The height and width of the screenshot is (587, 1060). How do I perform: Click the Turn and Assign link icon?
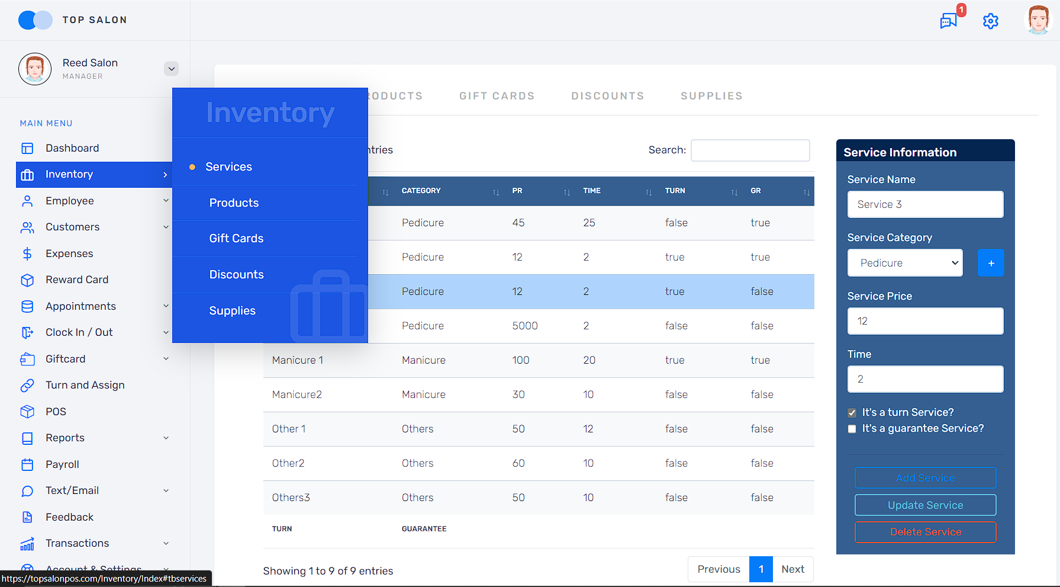coord(27,386)
